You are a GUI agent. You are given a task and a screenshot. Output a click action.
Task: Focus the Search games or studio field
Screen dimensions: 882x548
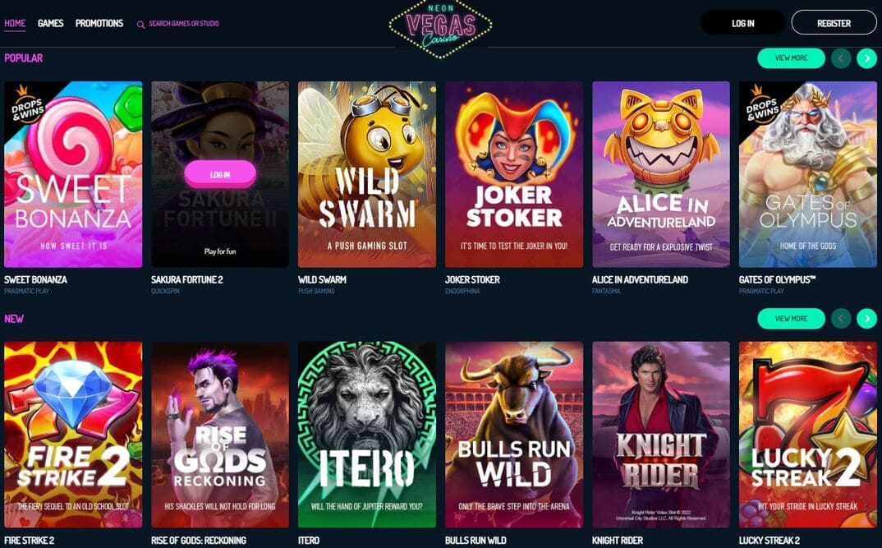click(x=183, y=24)
